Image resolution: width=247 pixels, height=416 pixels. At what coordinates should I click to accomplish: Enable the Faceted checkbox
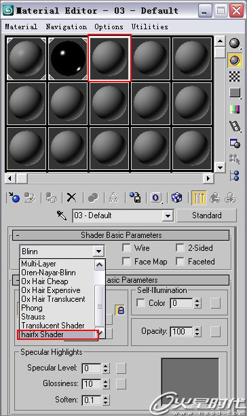[180, 262]
